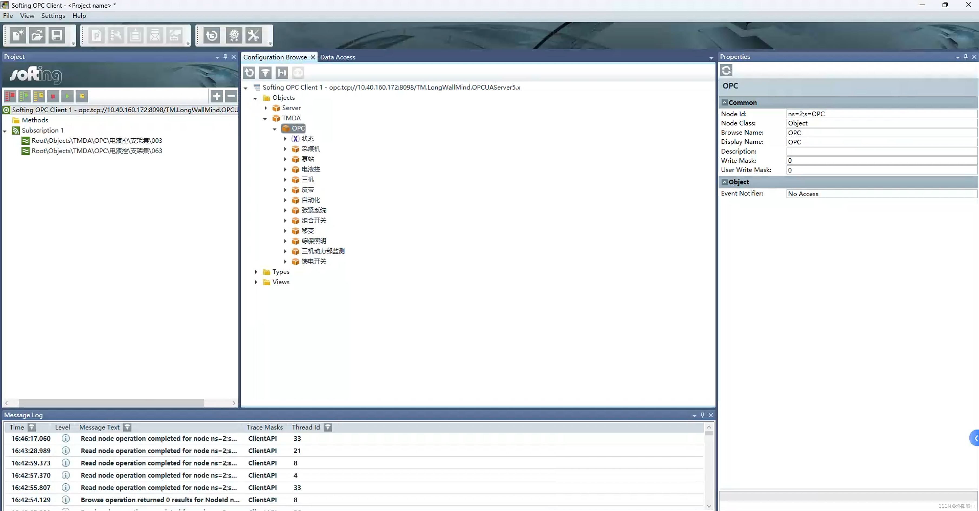Image resolution: width=979 pixels, height=511 pixels.
Task: Collapse the Object properties section
Action: pyautogui.click(x=724, y=182)
